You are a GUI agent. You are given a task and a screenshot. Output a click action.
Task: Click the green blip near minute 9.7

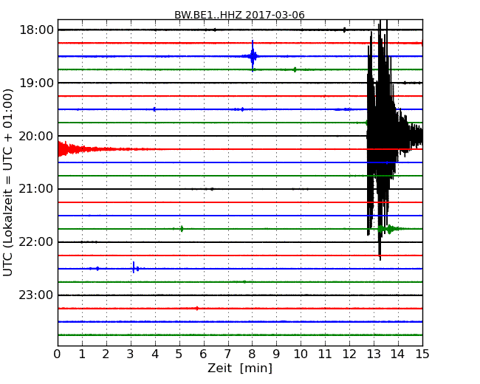point(295,69)
